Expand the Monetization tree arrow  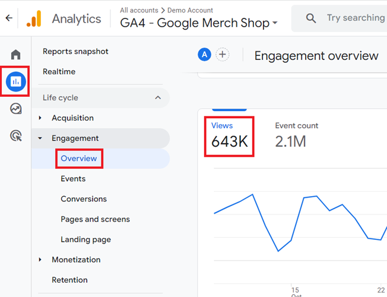tap(40, 260)
